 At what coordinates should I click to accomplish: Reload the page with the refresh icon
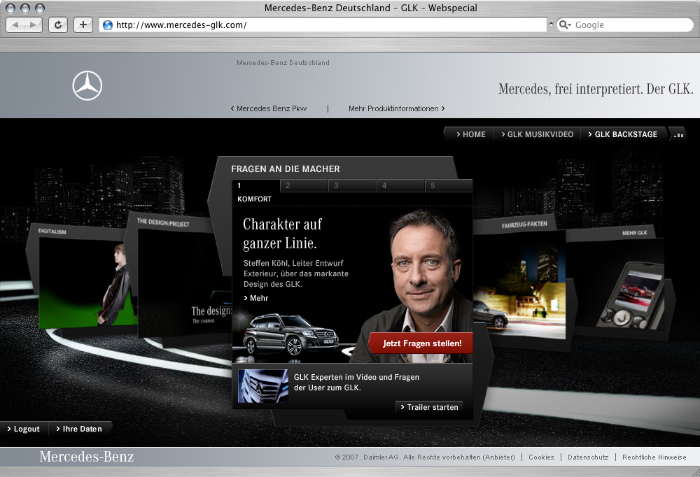[x=58, y=24]
